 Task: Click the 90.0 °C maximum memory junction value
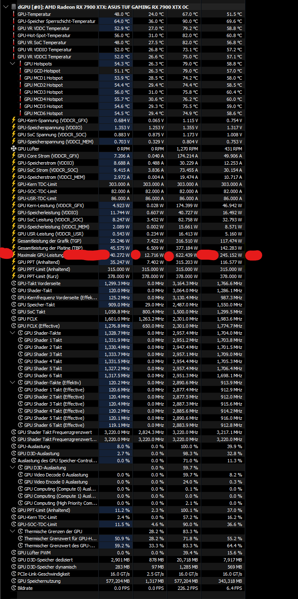190,21
